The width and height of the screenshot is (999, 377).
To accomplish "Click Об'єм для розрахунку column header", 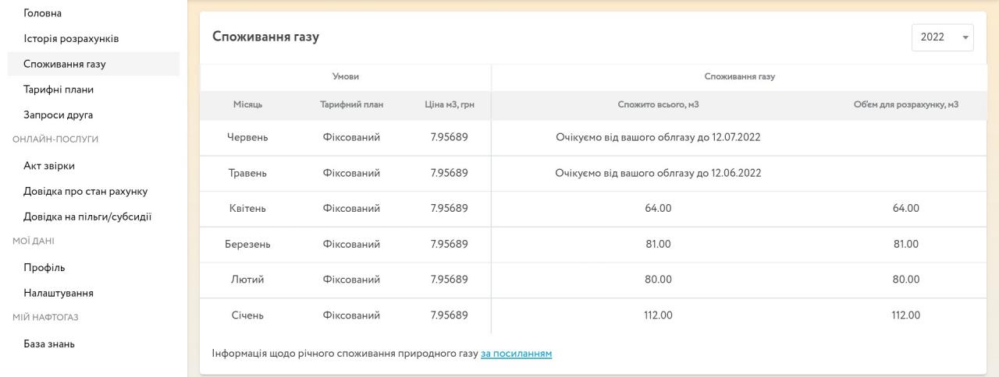I will [906, 105].
